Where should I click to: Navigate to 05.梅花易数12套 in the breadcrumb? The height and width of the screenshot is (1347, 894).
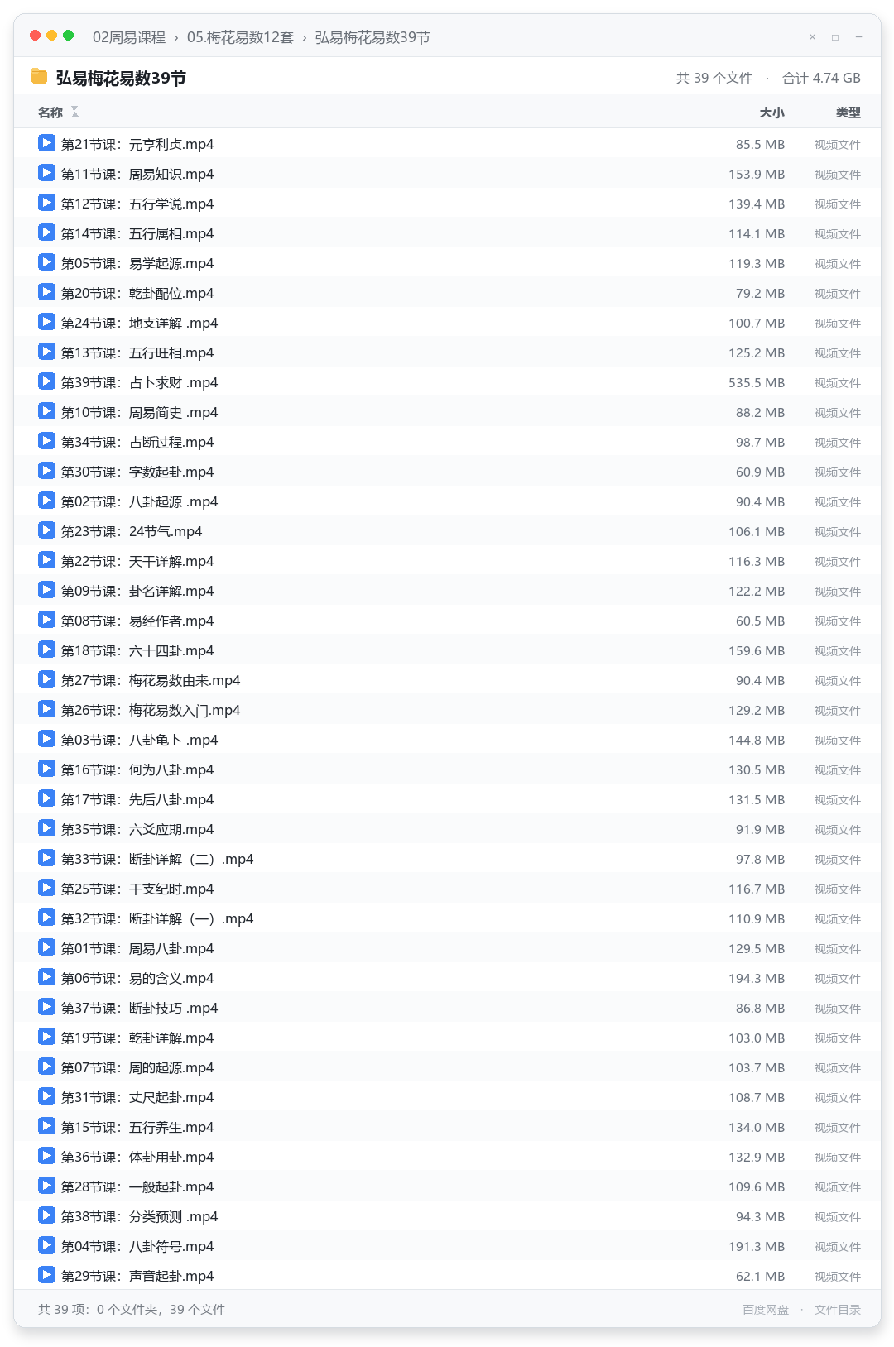tap(240, 37)
